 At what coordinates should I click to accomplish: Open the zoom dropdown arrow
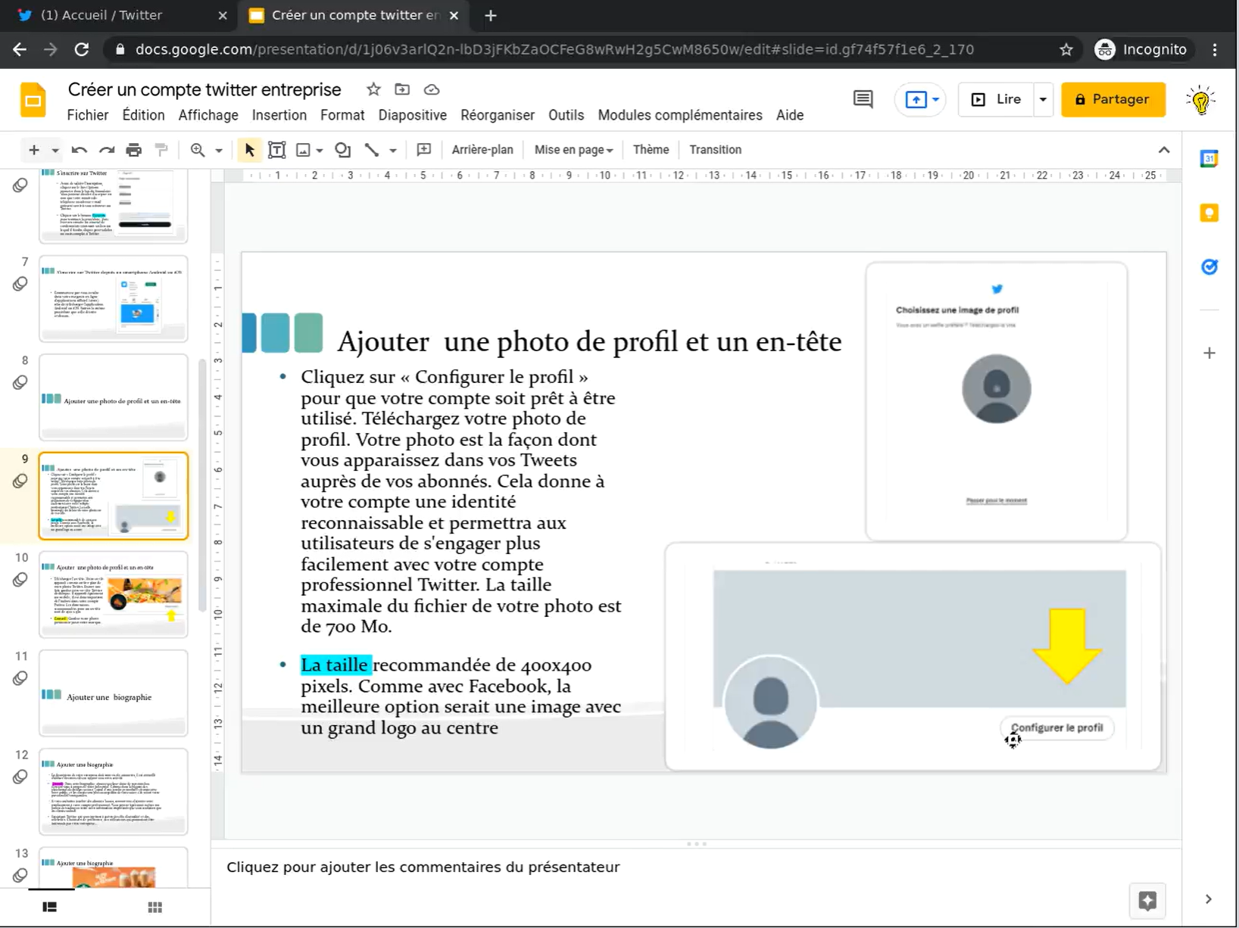pyautogui.click(x=219, y=150)
